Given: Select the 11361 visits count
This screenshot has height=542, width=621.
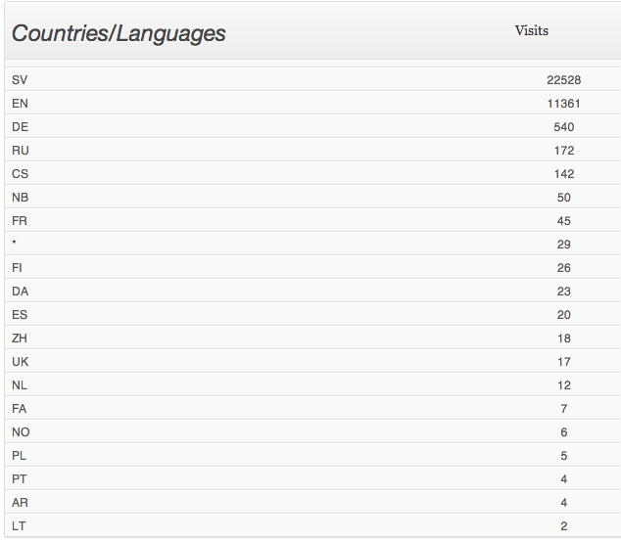Looking at the screenshot, I should pos(563,103).
